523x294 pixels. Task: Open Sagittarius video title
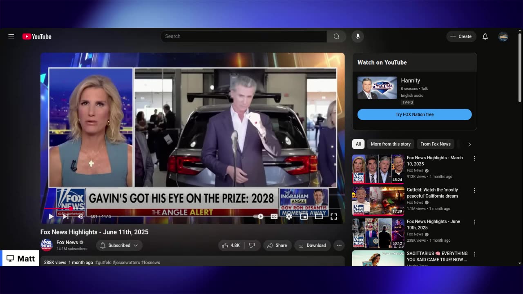click(437, 256)
